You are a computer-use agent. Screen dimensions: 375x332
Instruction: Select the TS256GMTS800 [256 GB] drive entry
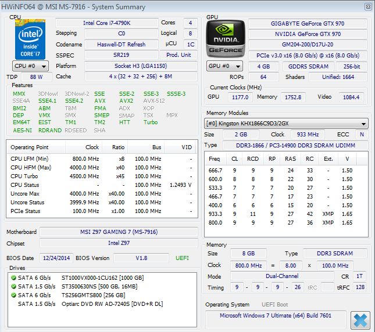(x=93, y=295)
